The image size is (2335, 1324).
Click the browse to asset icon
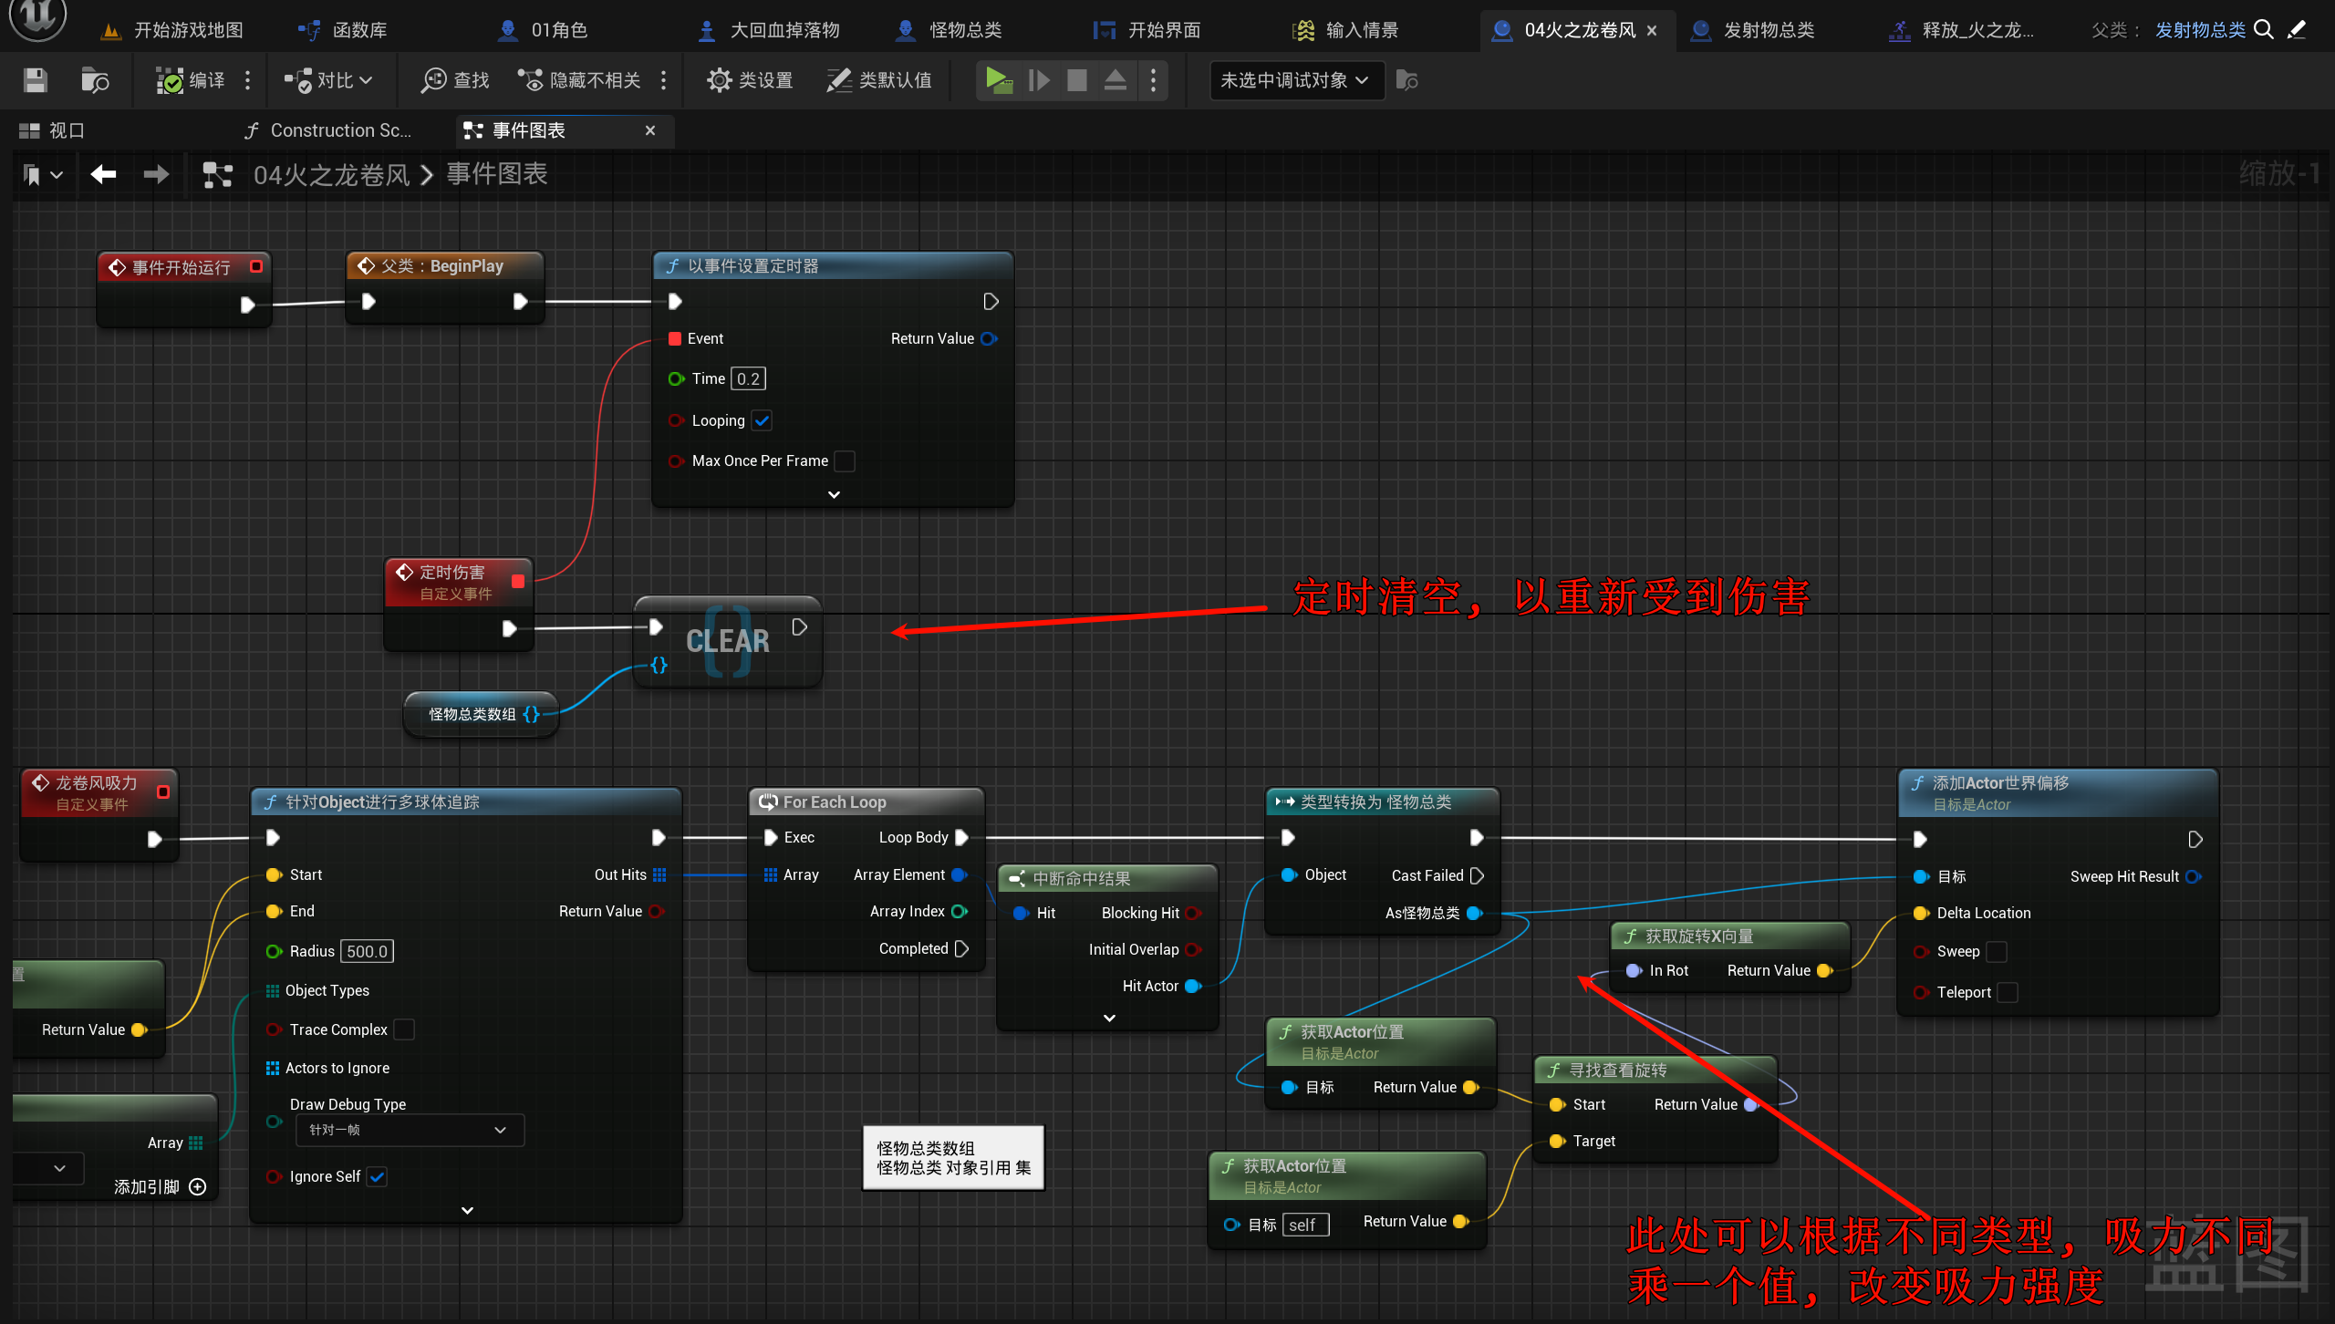95,80
